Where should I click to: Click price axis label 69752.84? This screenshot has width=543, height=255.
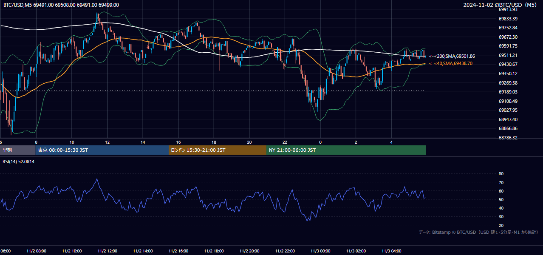(508, 28)
